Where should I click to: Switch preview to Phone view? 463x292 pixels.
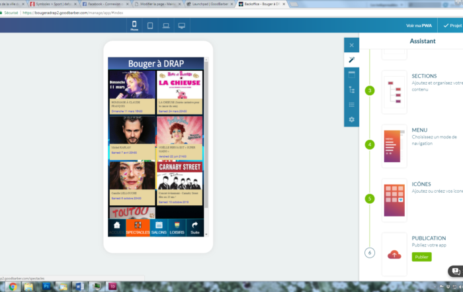[x=134, y=25]
